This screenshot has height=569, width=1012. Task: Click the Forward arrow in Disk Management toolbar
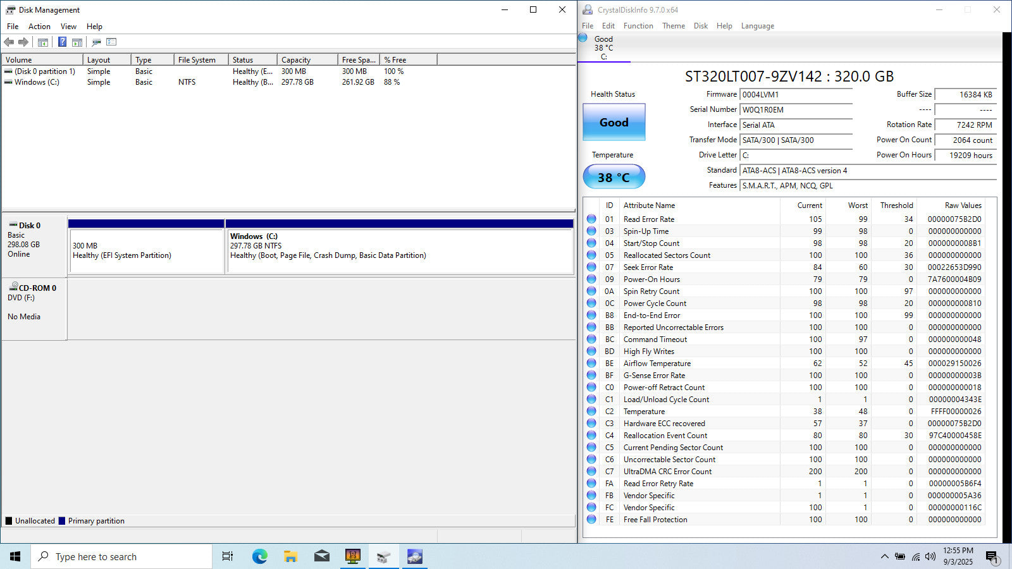(23, 42)
